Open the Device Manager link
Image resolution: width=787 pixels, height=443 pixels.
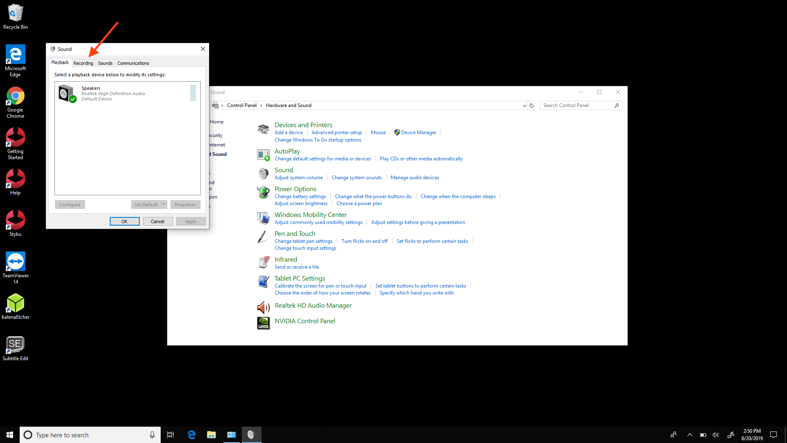pyautogui.click(x=419, y=132)
